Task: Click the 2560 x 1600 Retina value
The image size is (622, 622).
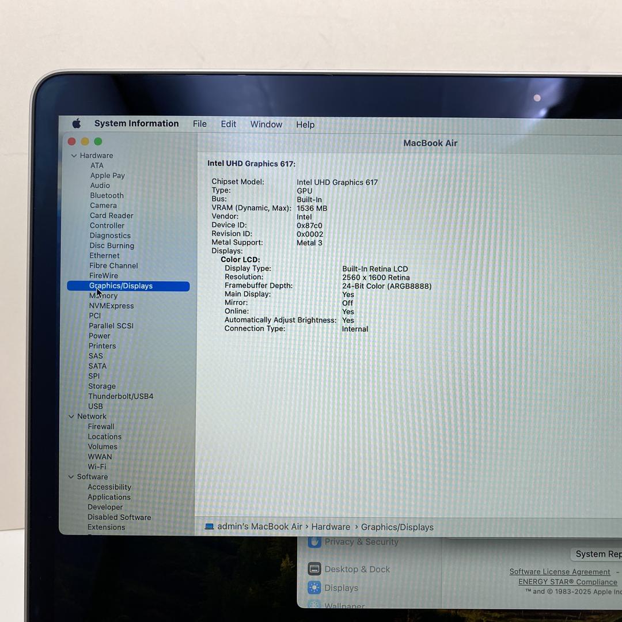Action: pos(376,277)
